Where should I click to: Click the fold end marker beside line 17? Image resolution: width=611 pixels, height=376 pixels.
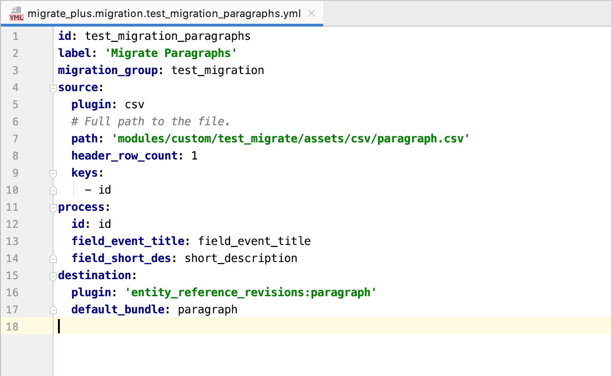[x=53, y=310]
